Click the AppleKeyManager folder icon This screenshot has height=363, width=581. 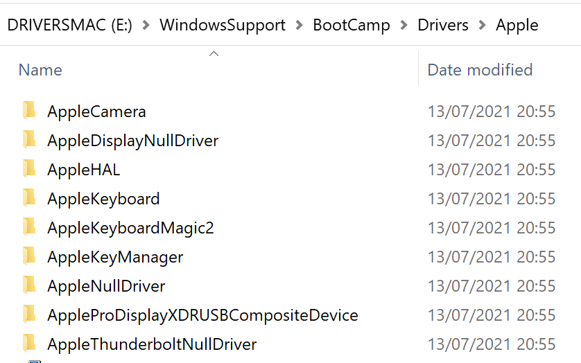(29, 256)
